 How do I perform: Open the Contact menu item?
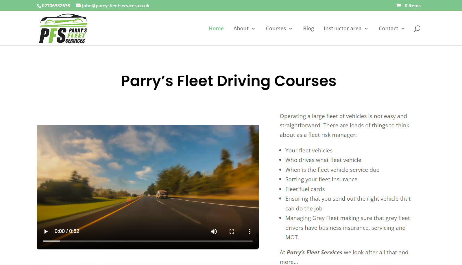(389, 29)
